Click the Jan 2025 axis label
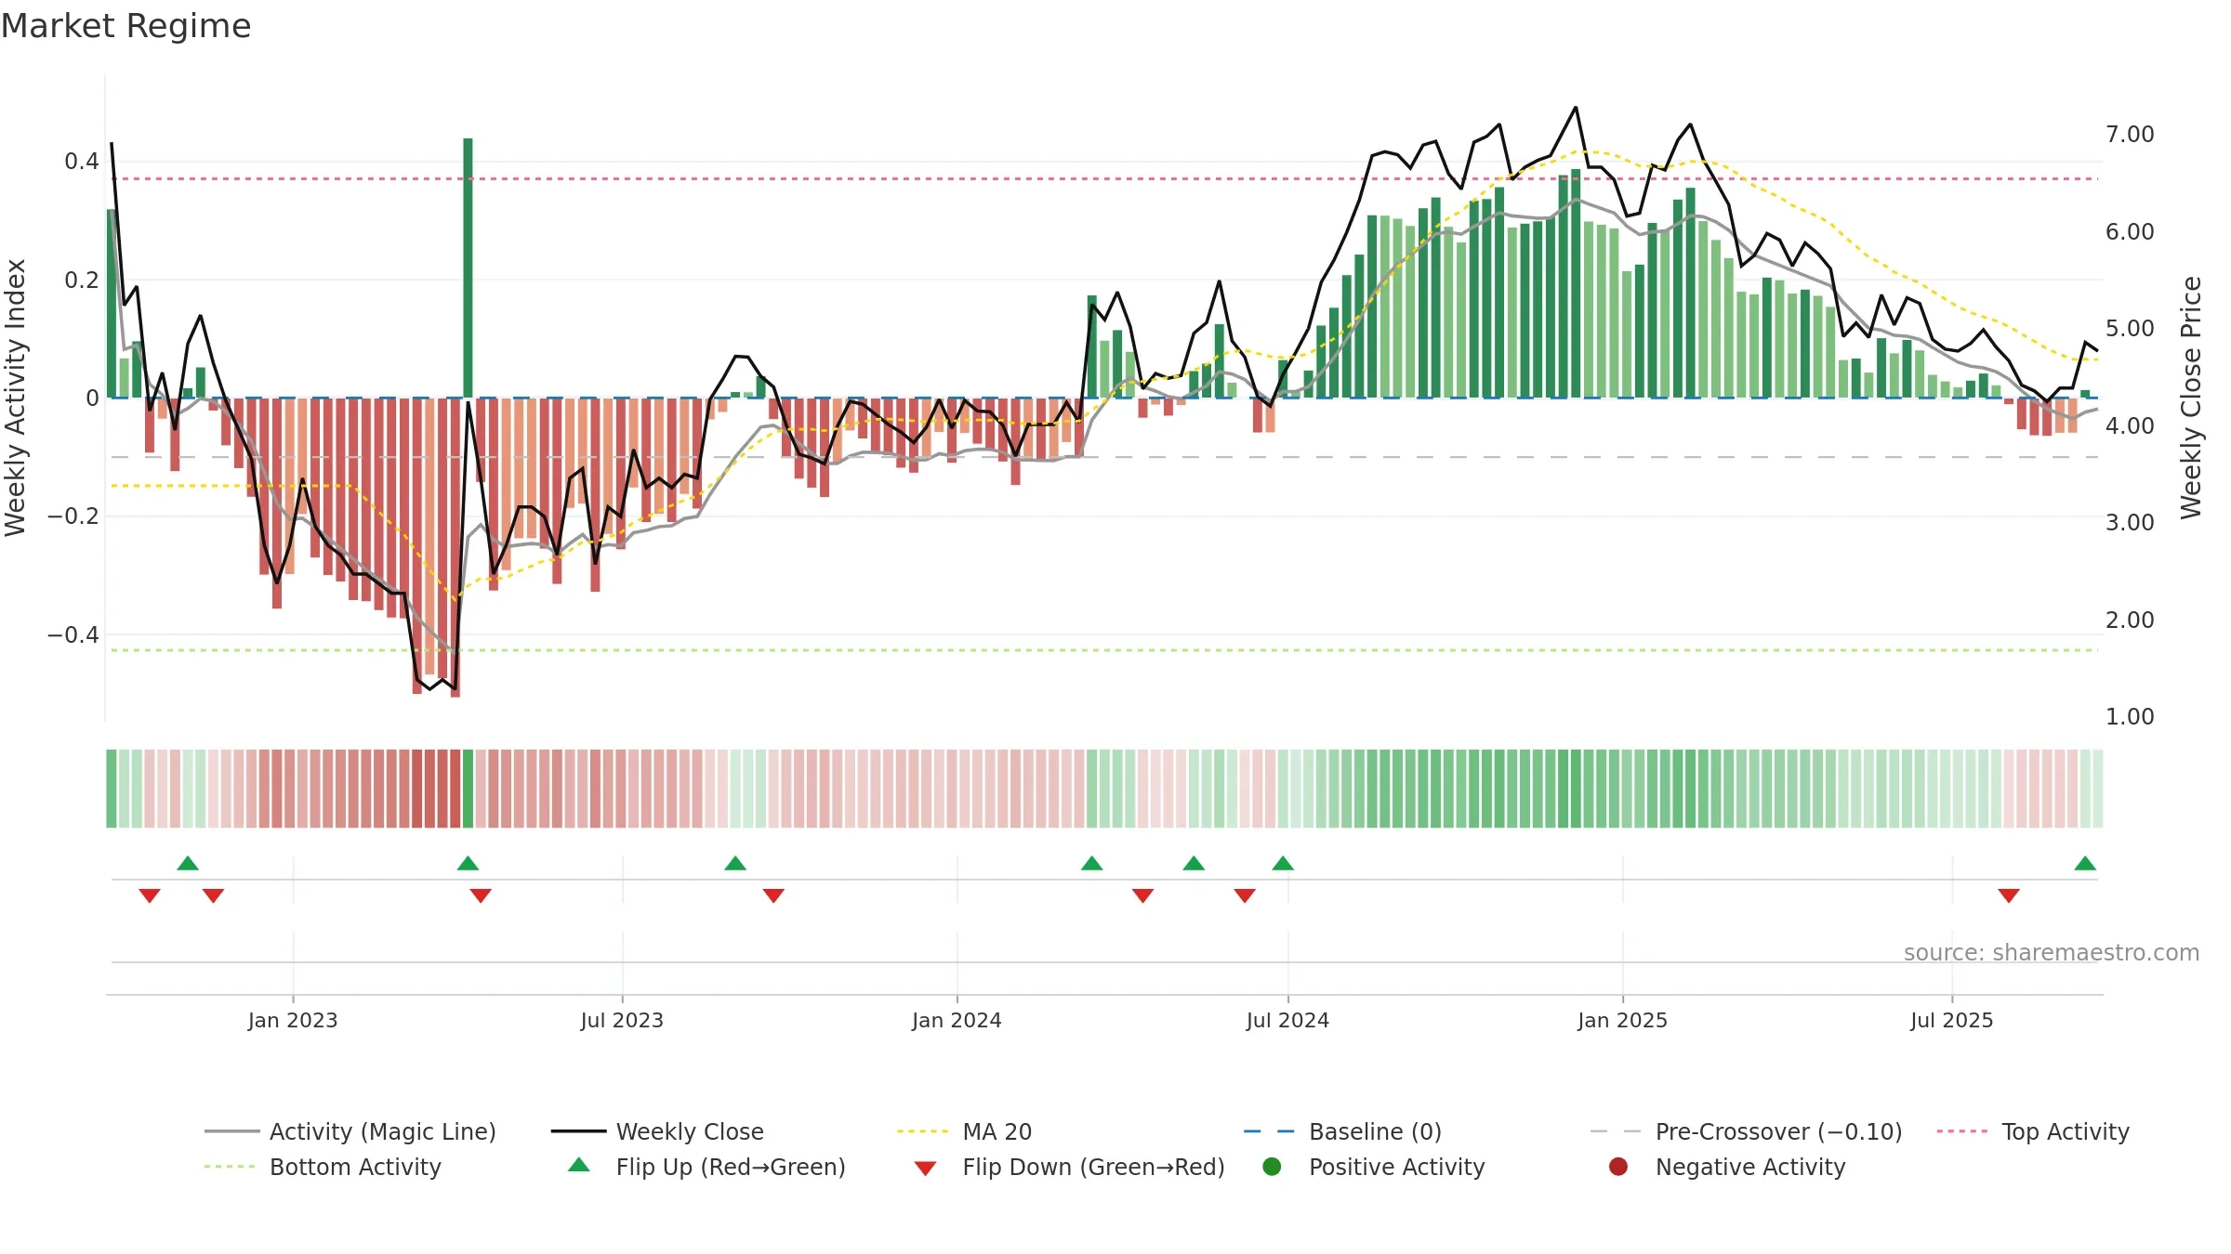 click(x=1622, y=1021)
